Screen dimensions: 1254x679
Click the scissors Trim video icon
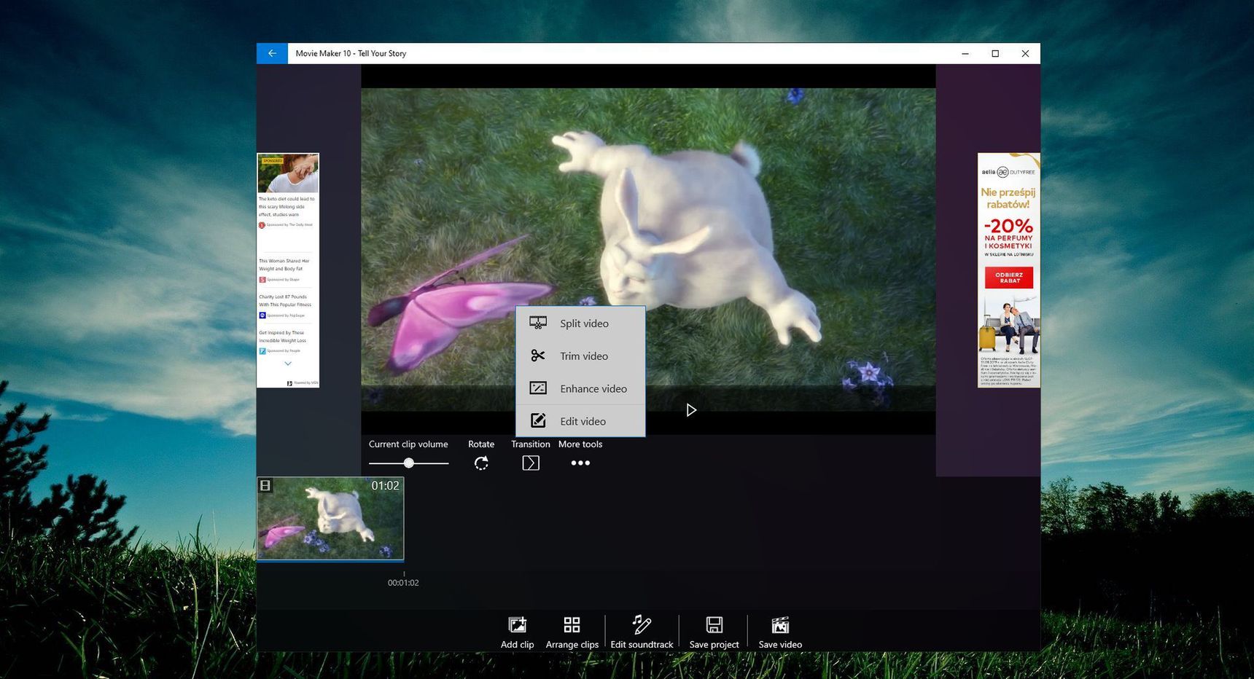pos(538,356)
